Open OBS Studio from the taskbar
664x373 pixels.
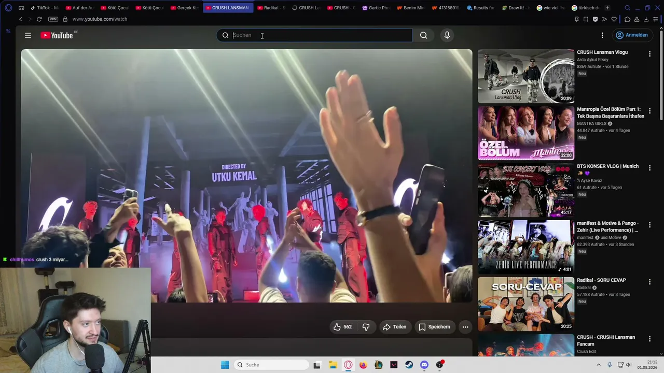click(440, 365)
